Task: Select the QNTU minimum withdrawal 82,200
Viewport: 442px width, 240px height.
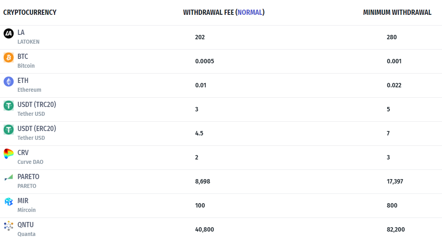Action: tap(395, 229)
